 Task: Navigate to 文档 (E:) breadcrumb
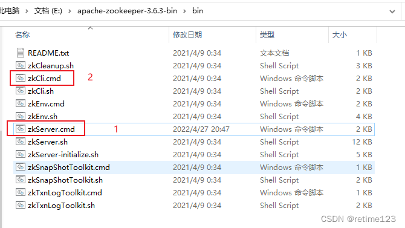tap(48, 11)
